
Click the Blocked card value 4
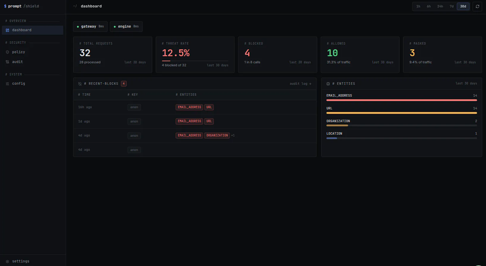coord(247,53)
